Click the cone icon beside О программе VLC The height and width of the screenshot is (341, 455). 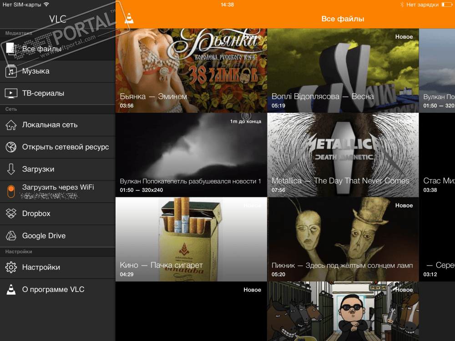point(11,289)
